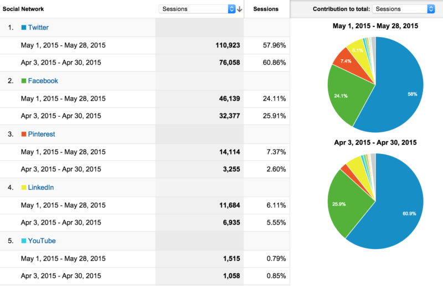Open the YouTube social network link

(x=42, y=241)
